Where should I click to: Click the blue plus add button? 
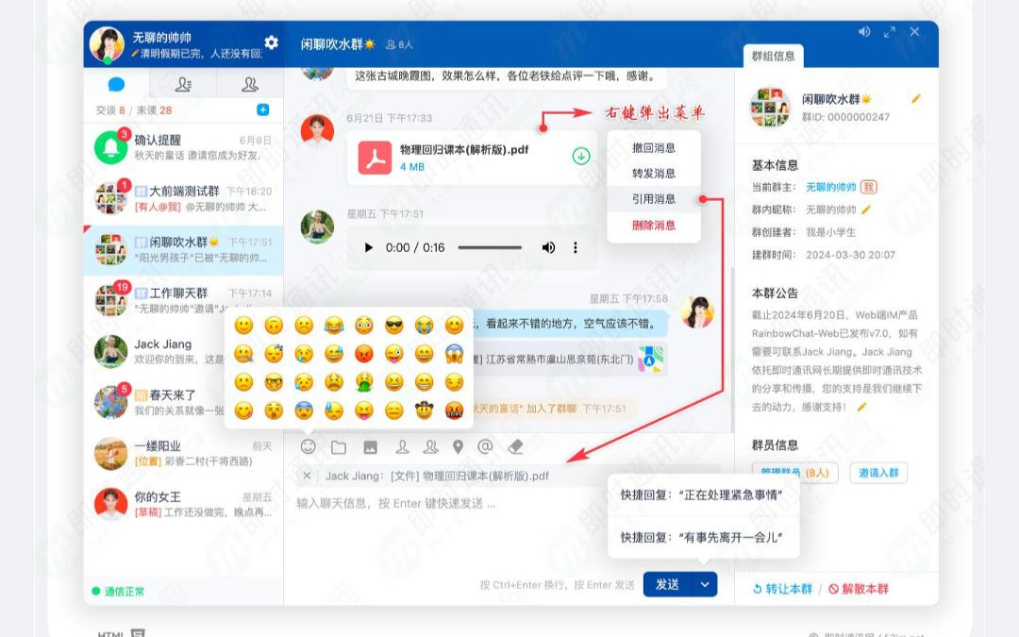pyautogui.click(x=262, y=109)
